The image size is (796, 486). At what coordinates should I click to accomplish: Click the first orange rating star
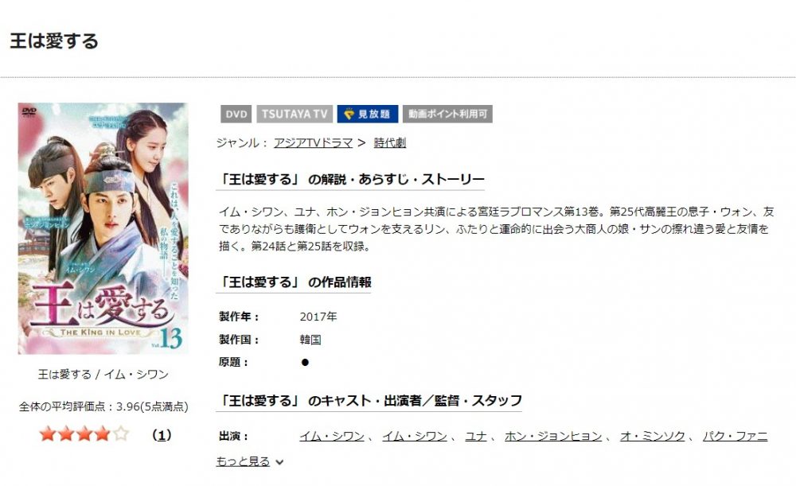(47, 434)
